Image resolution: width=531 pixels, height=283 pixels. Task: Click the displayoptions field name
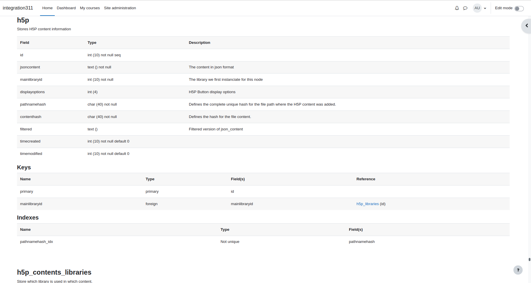[32, 92]
